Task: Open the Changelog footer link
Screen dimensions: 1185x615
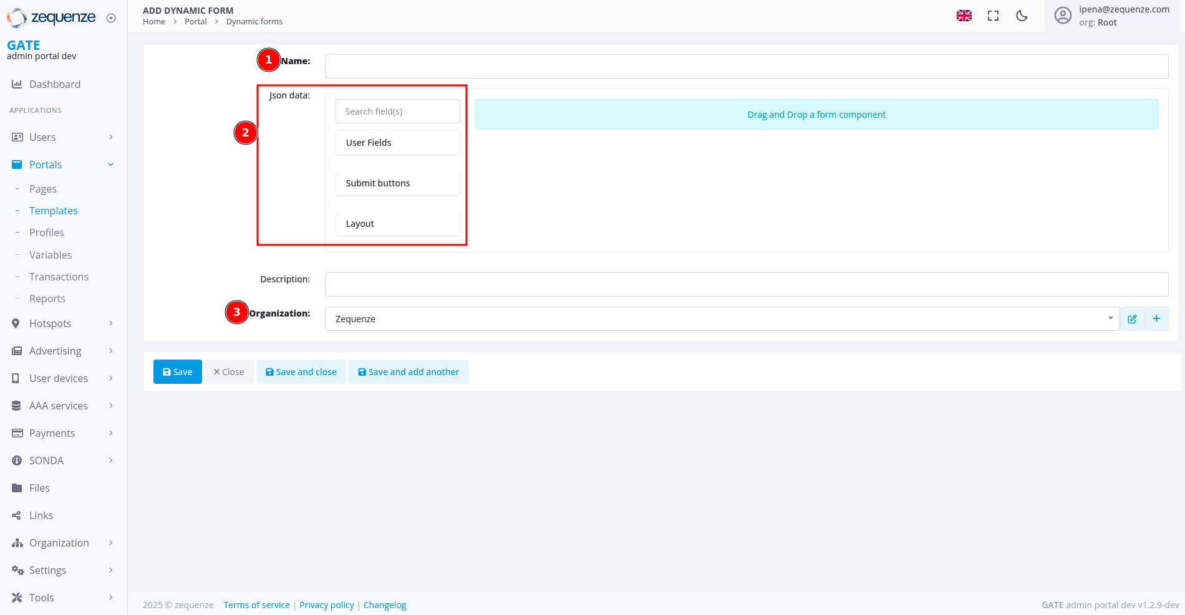Action: tap(385, 605)
